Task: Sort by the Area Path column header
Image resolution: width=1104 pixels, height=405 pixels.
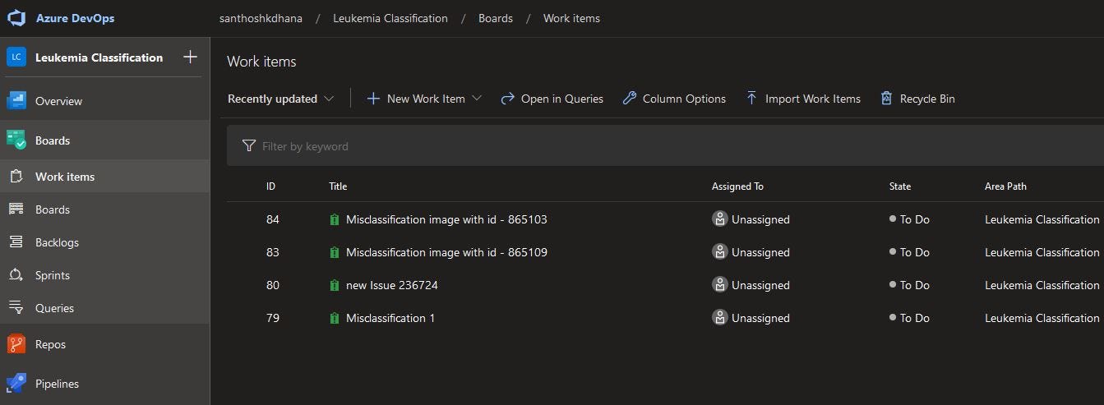Action: (x=1005, y=186)
